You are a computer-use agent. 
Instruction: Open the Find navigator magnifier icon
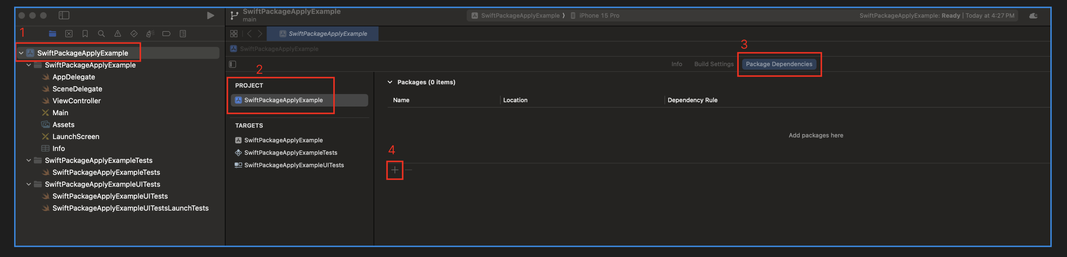(101, 33)
